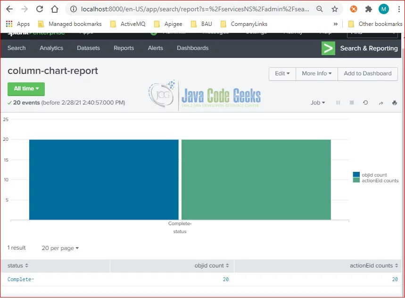Show hidden bookmarks with the double chevron

pos(336,24)
